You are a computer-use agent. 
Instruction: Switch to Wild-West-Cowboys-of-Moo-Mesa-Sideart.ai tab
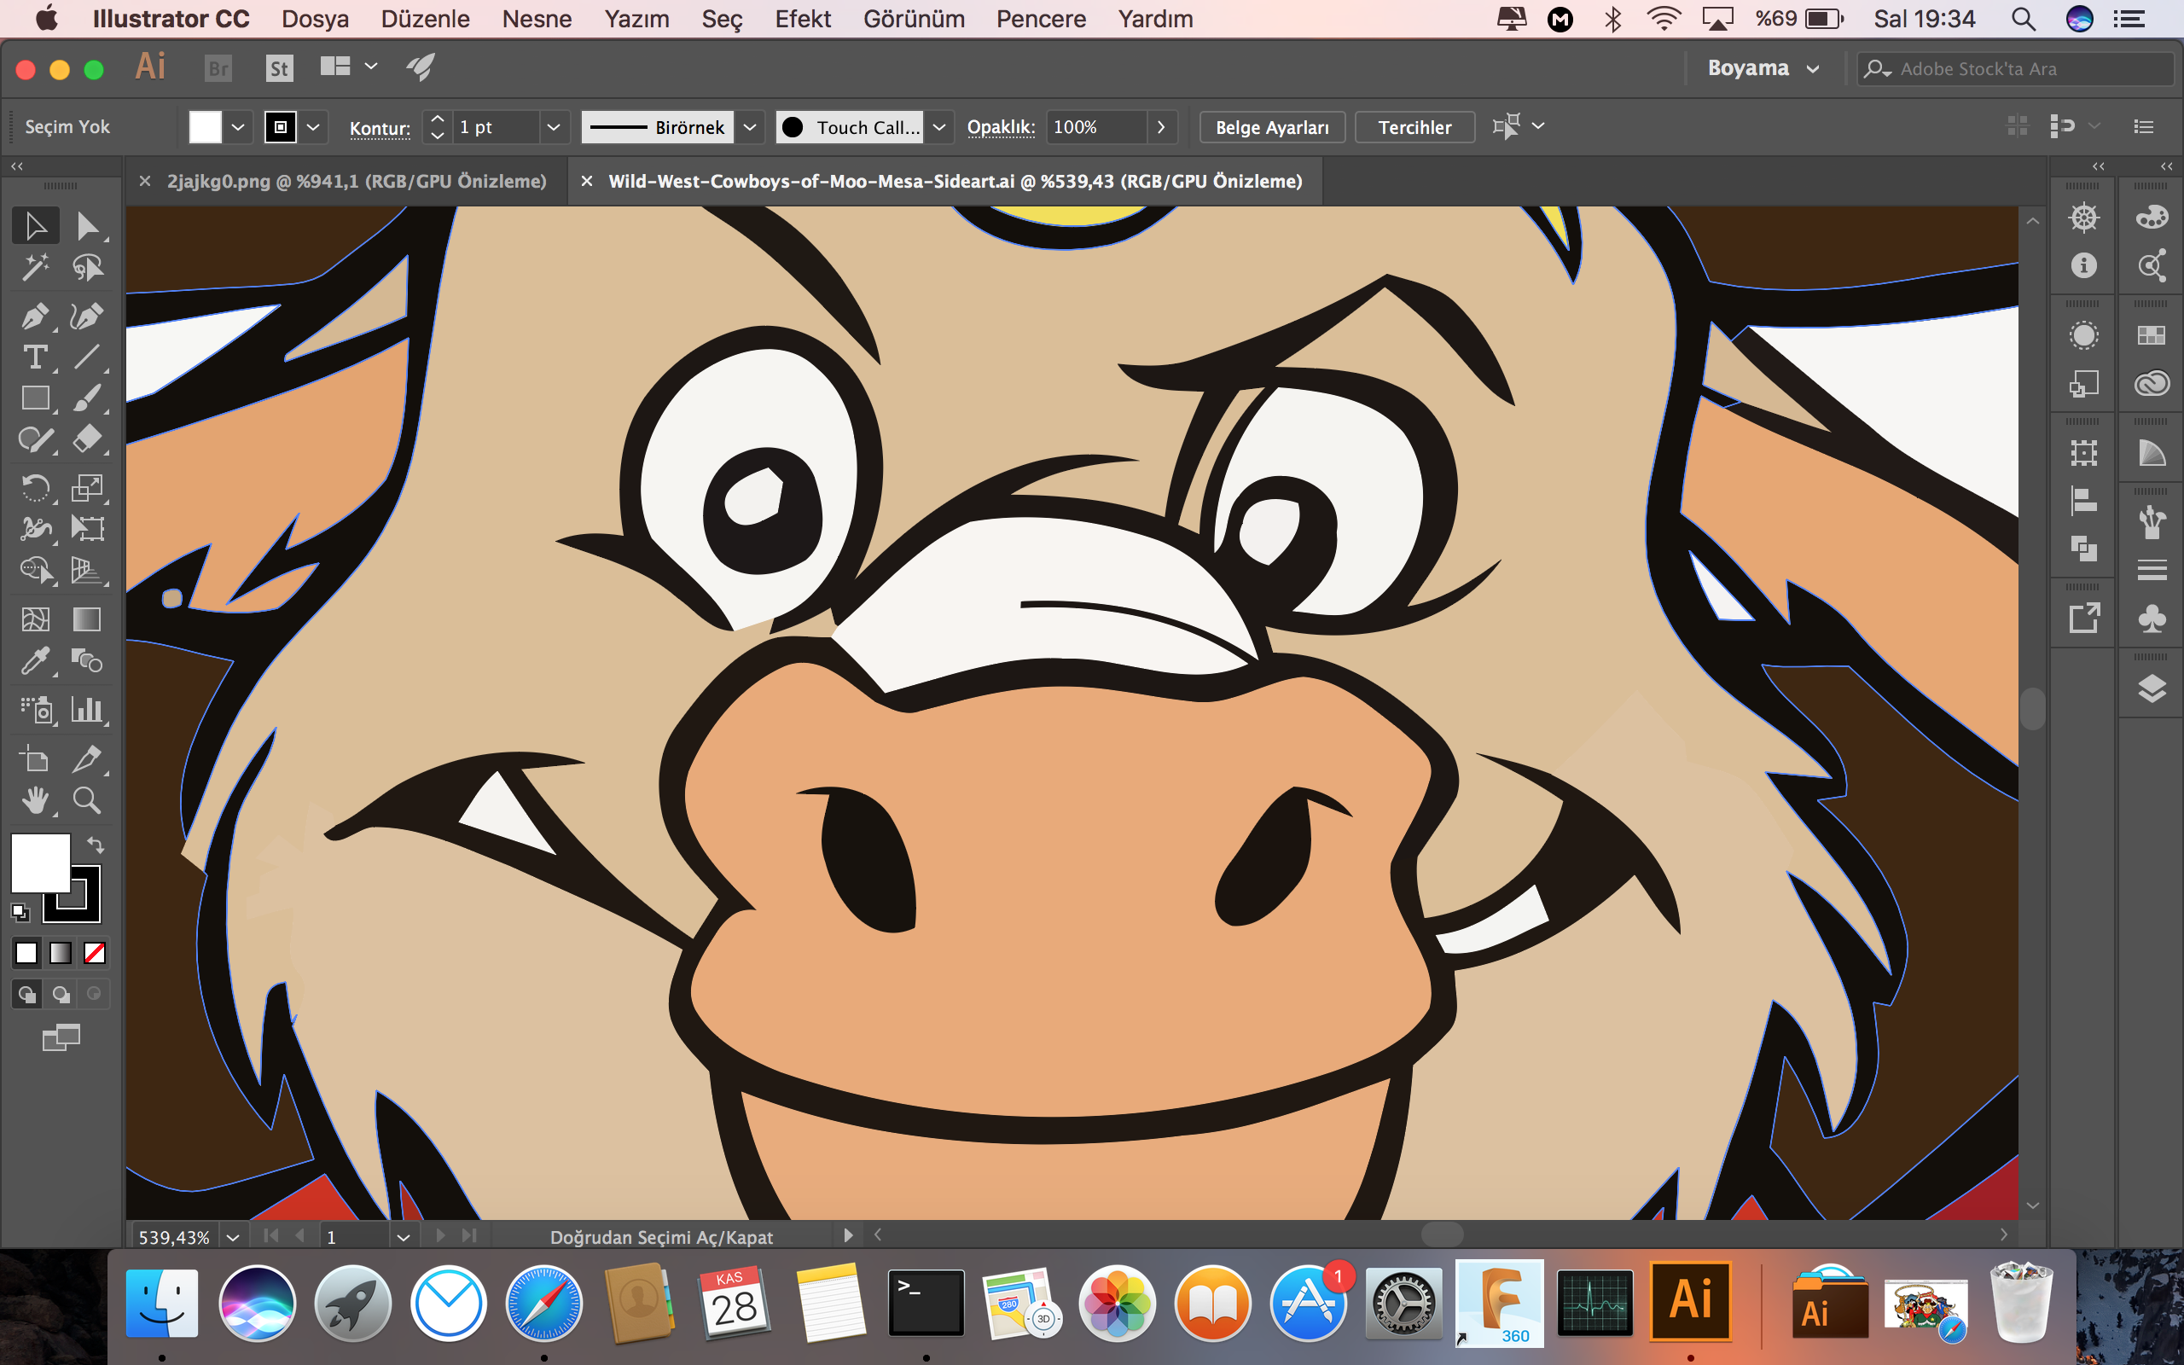coord(955,182)
